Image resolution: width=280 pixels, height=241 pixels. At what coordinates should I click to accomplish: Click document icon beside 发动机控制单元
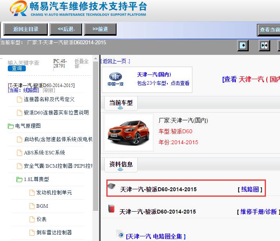click(32, 193)
